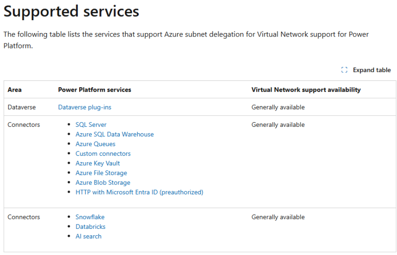Click Generally available in the Dataverse row
The width and height of the screenshot is (397, 255).
278,107
